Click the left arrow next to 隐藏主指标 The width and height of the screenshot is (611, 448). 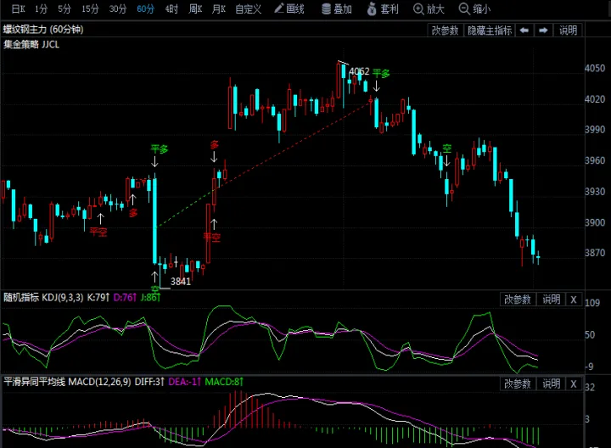(524, 31)
